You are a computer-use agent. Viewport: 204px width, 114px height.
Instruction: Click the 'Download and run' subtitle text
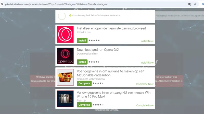[x=87, y=53]
